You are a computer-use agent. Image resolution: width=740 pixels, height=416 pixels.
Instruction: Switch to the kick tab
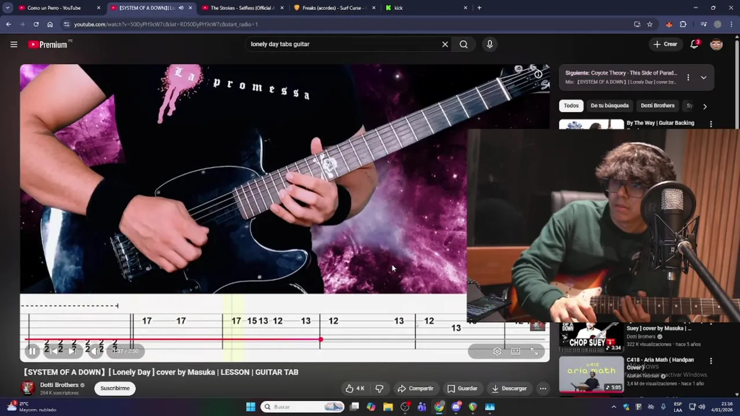[426, 8]
